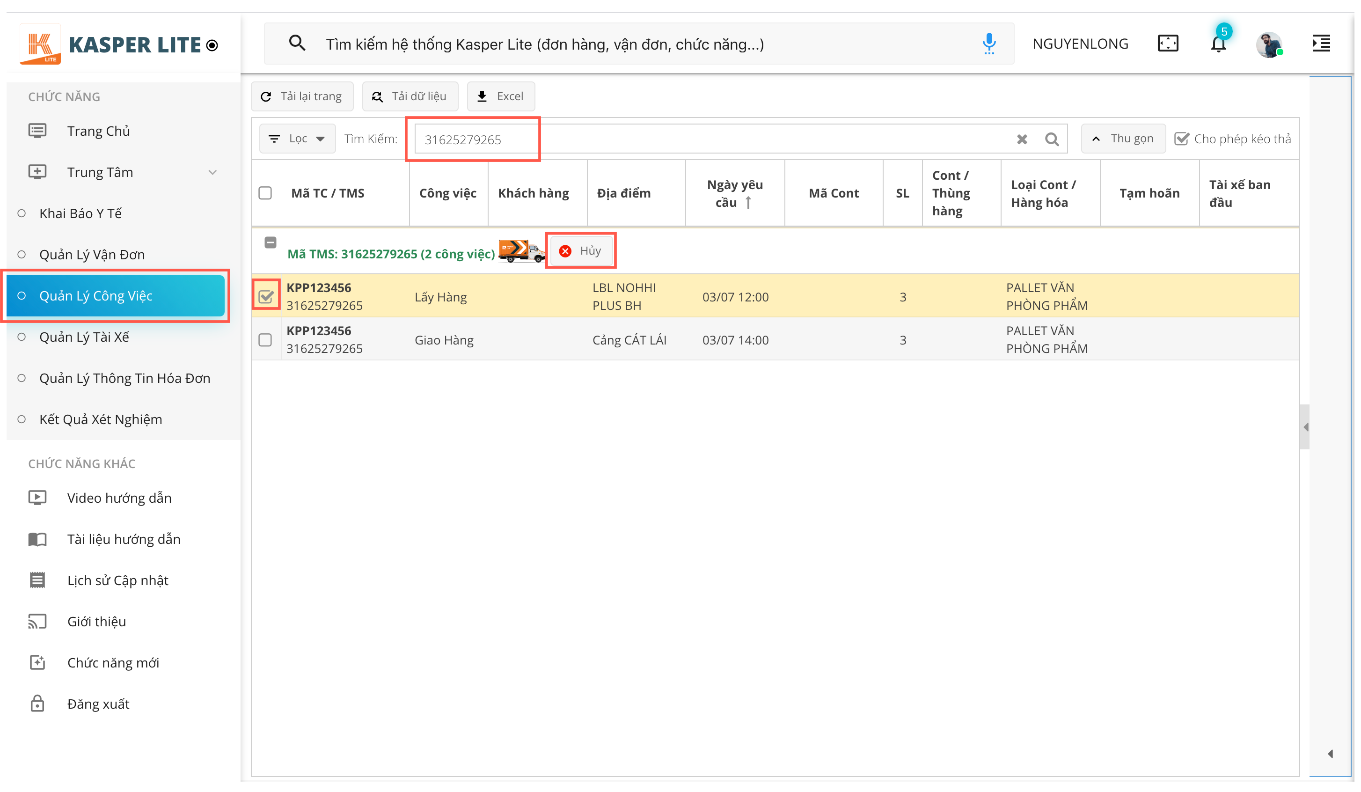The height and width of the screenshot is (792, 1361).
Task: Open right-side menu list icon
Action: click(x=1322, y=43)
